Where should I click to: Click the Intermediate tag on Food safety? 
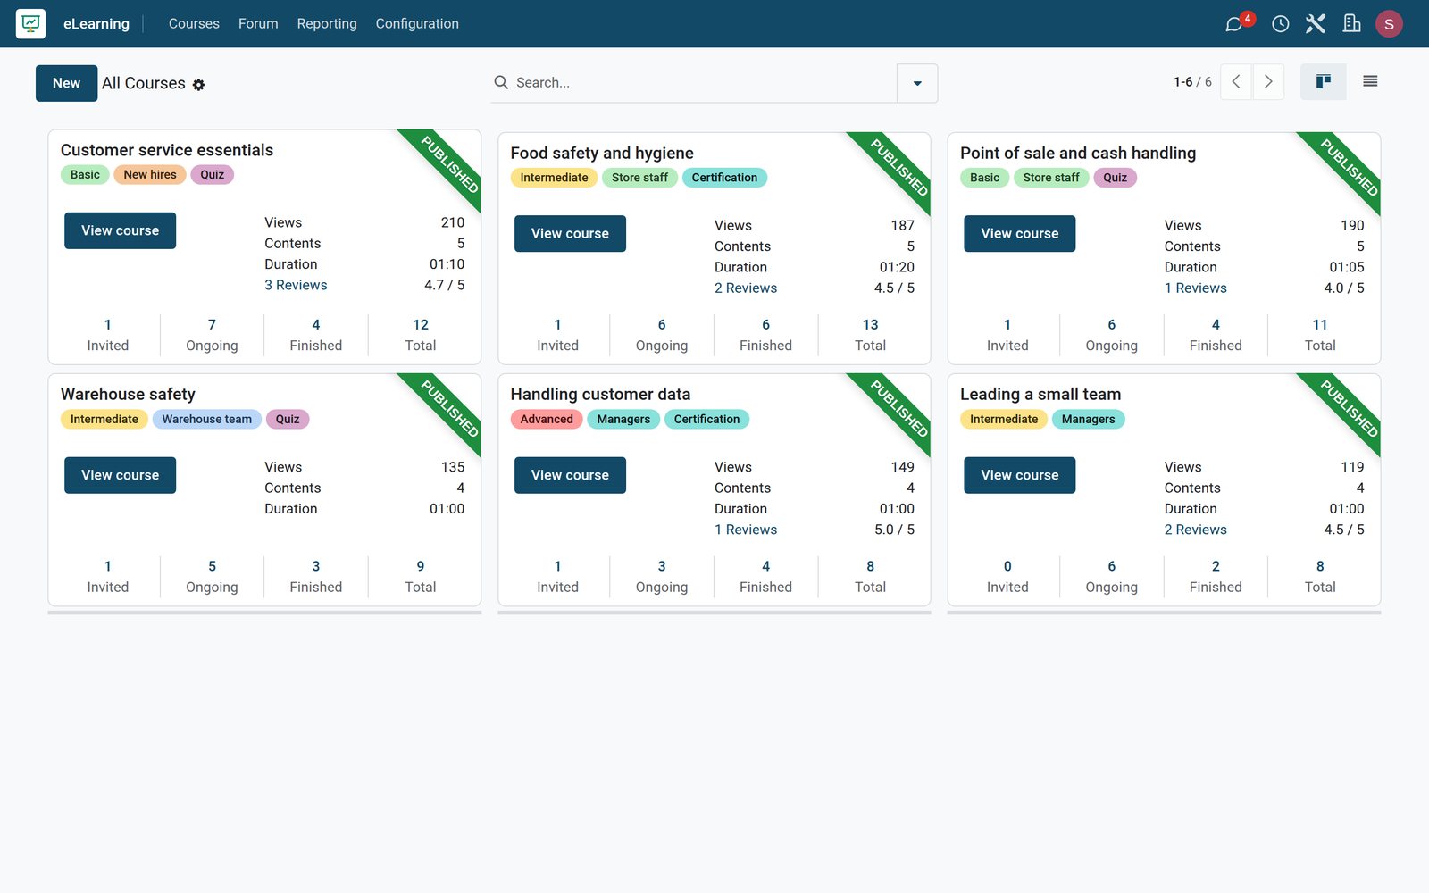click(554, 178)
